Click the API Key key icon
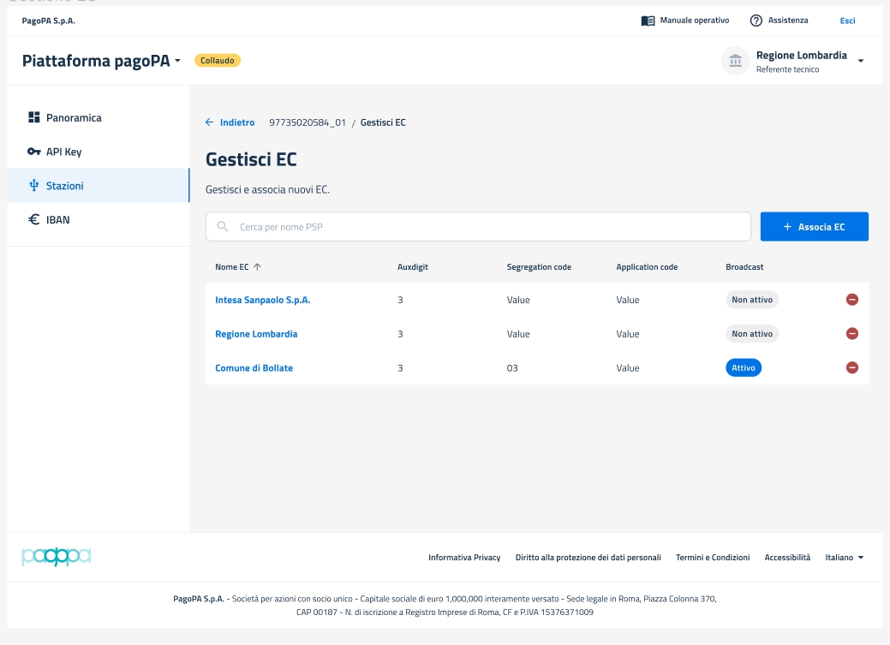890x645 pixels. [34, 152]
